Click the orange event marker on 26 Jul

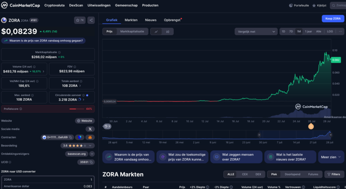[311, 126]
